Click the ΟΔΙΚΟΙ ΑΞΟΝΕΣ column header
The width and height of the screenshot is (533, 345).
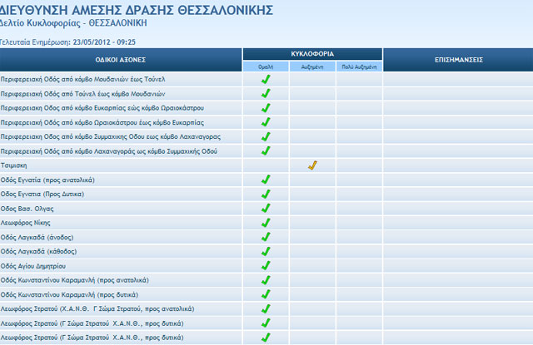click(x=121, y=60)
